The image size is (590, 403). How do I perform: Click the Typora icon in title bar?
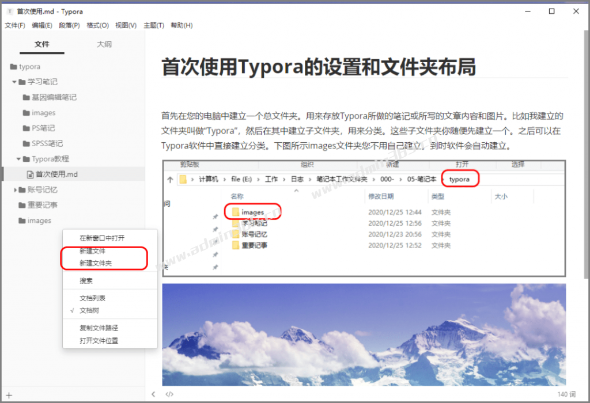[10, 12]
